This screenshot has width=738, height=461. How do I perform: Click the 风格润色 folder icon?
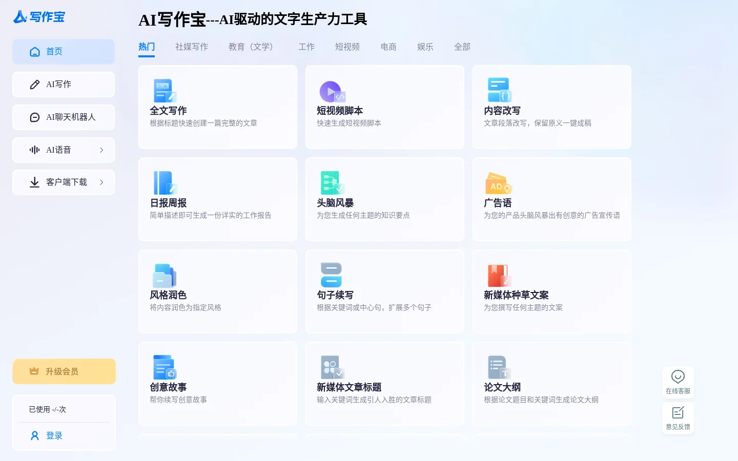(x=165, y=276)
